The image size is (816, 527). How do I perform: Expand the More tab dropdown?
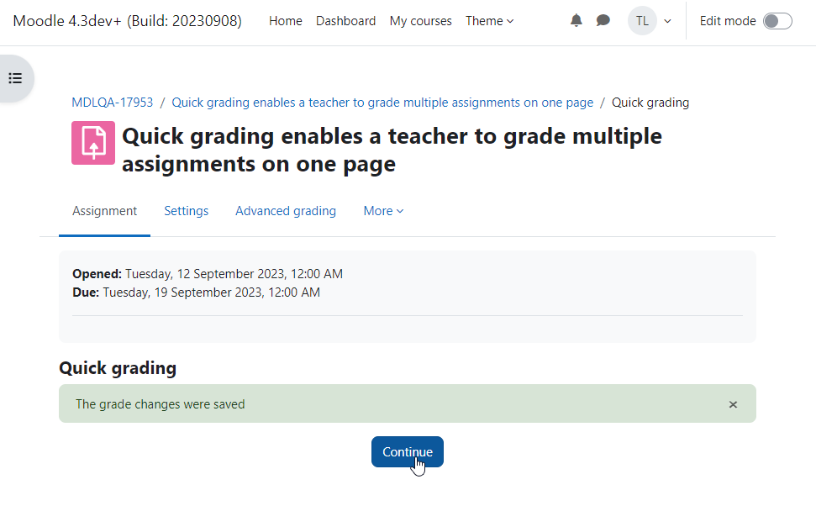(x=383, y=211)
